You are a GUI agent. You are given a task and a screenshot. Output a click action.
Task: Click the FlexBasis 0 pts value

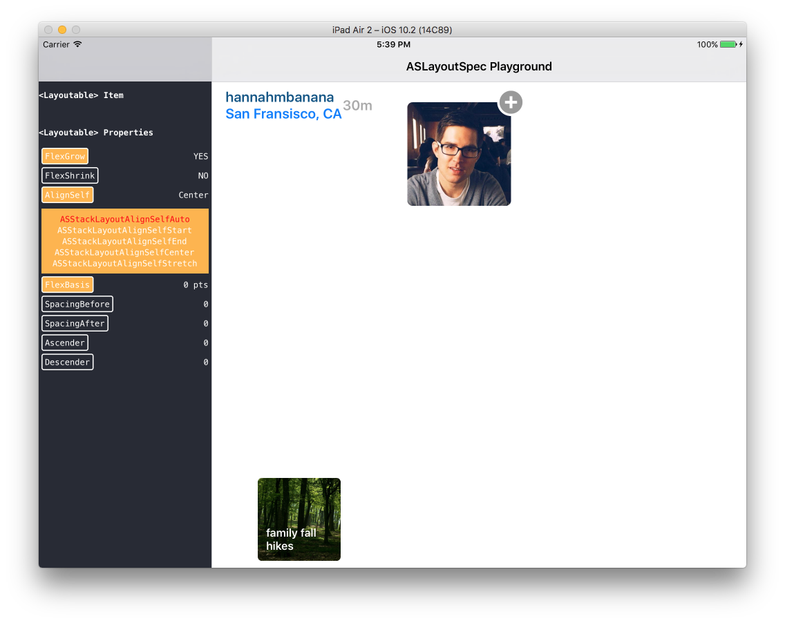tap(196, 285)
